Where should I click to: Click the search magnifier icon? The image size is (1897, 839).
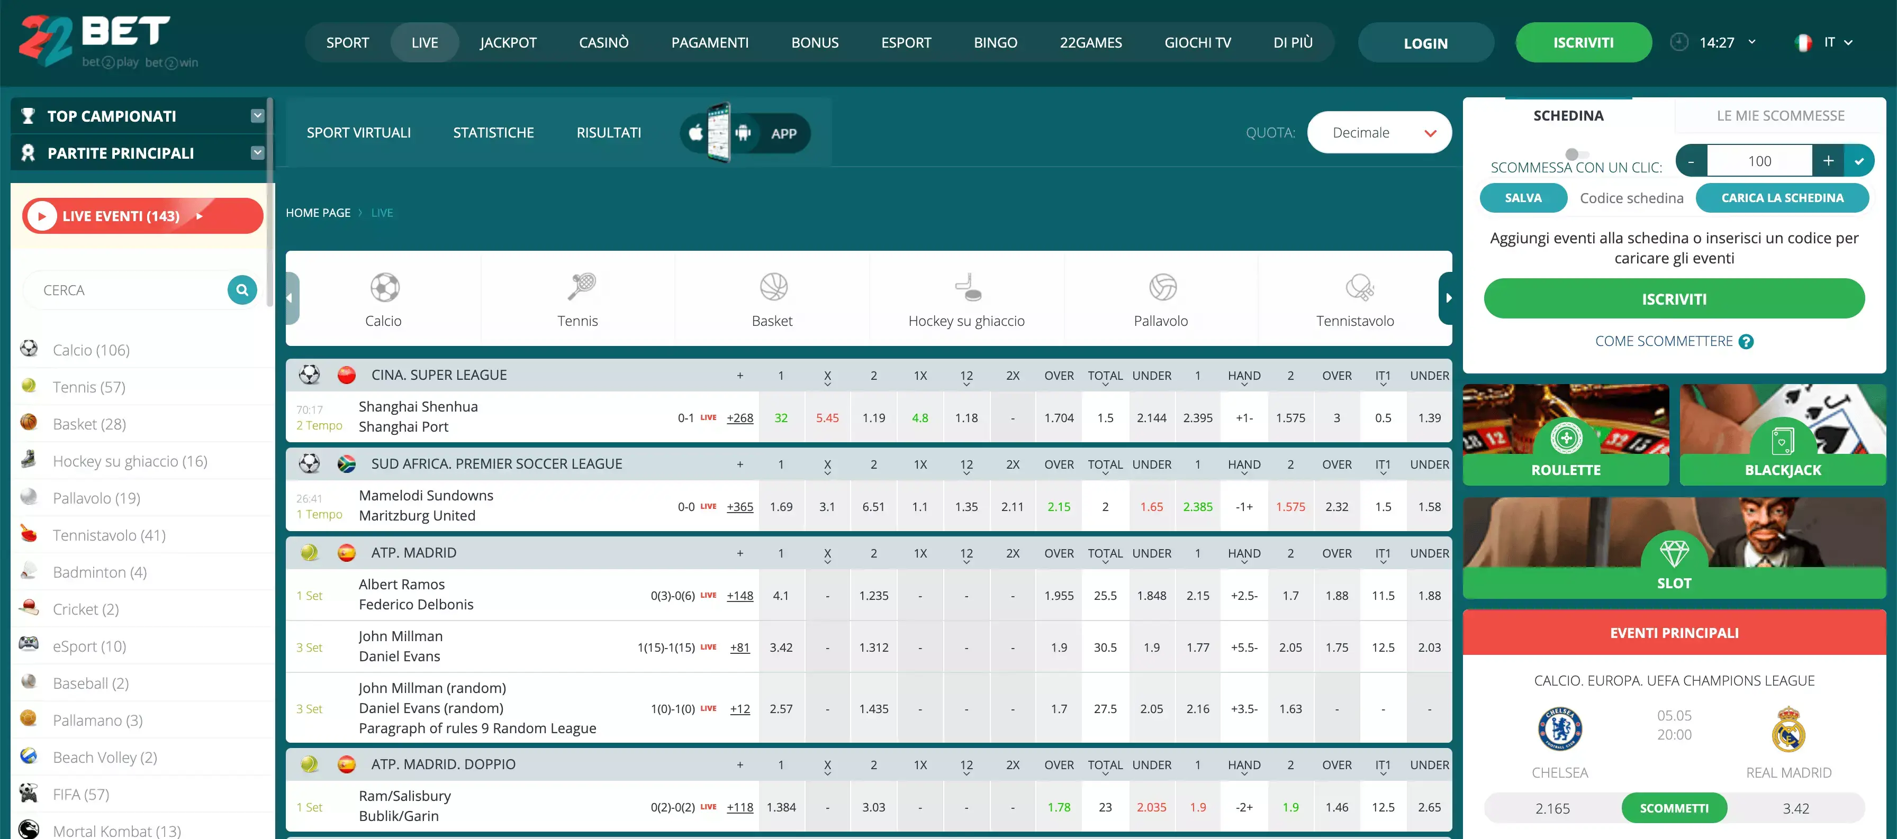[x=242, y=290]
